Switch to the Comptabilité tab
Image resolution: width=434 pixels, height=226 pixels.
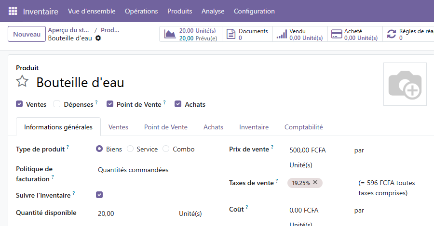(304, 127)
